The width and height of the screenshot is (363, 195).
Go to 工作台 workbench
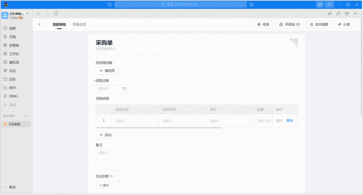point(11,54)
